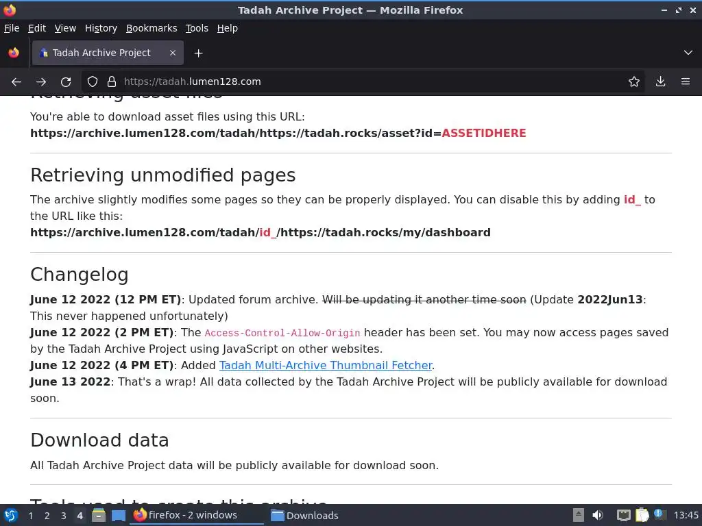Switch to workspace 1
Viewport: 702px width, 526px height.
point(30,516)
